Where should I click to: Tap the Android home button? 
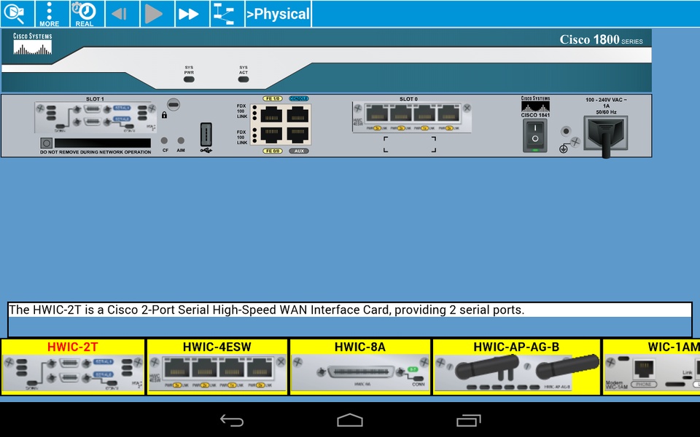pos(350,420)
